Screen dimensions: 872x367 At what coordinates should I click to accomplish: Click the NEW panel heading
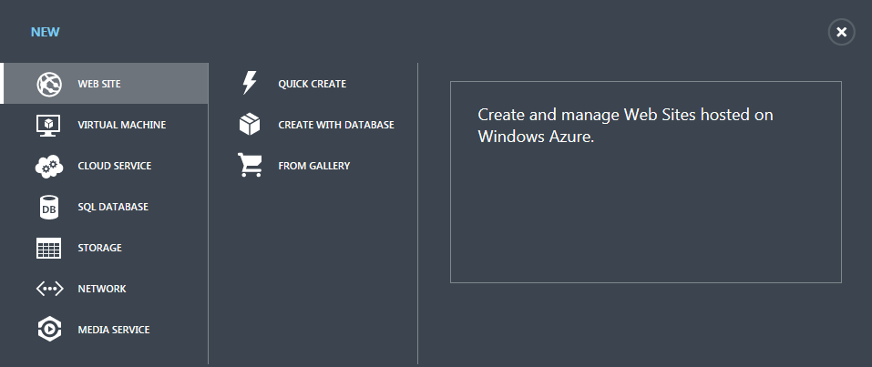click(45, 32)
